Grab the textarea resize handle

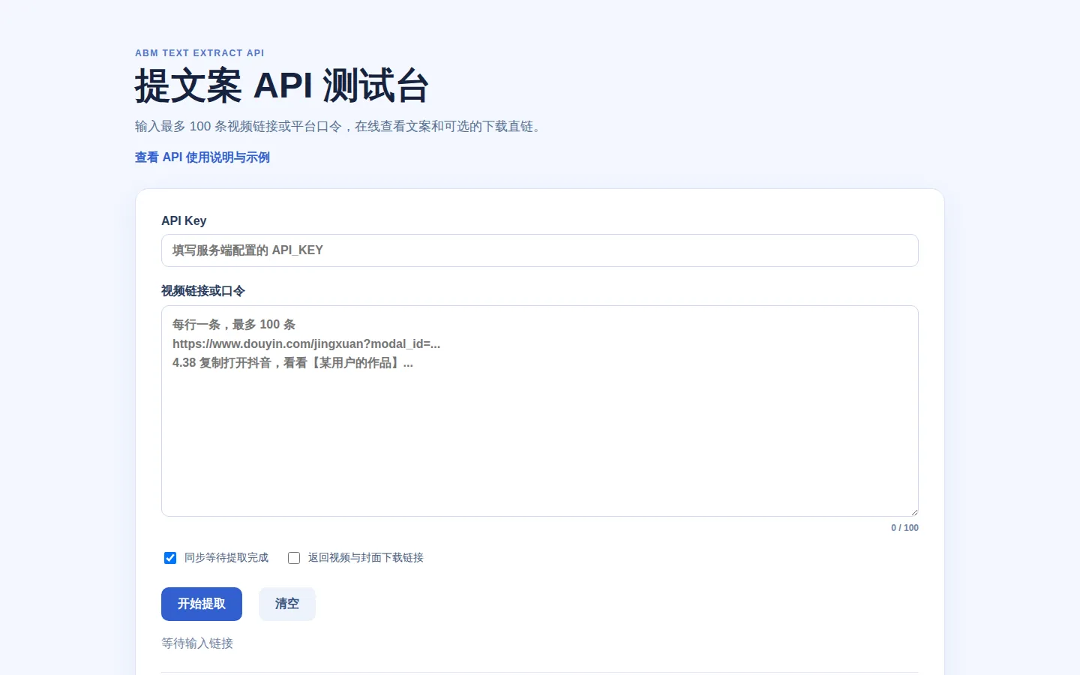point(913,511)
